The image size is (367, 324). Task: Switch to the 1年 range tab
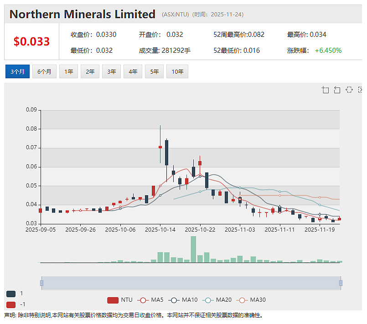coord(68,71)
